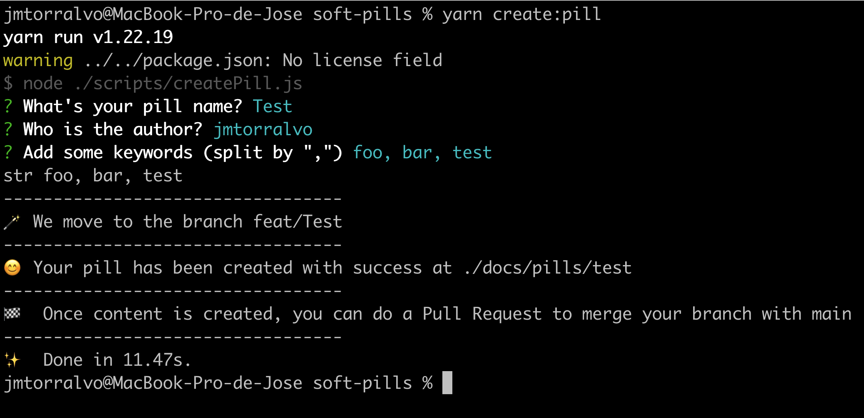Click the dollar sign before node command
This screenshot has width=864, height=418.
tap(8, 83)
